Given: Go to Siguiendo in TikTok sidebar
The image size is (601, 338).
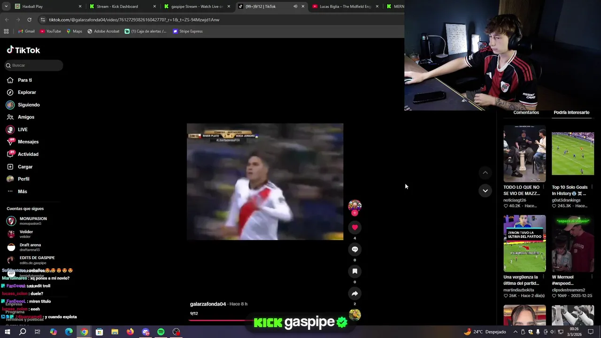Looking at the screenshot, I should [23, 105].
